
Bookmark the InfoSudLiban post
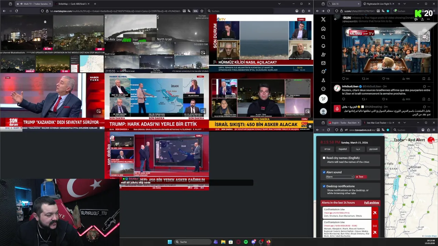click(x=424, y=99)
